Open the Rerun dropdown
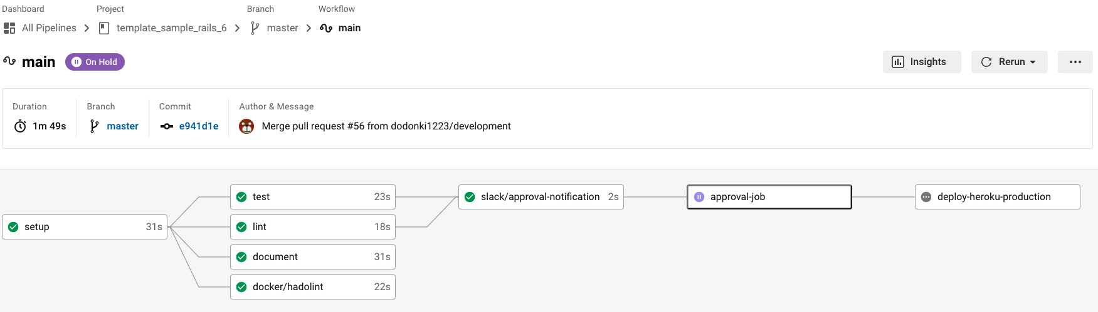The width and height of the screenshot is (1098, 312). click(1009, 62)
